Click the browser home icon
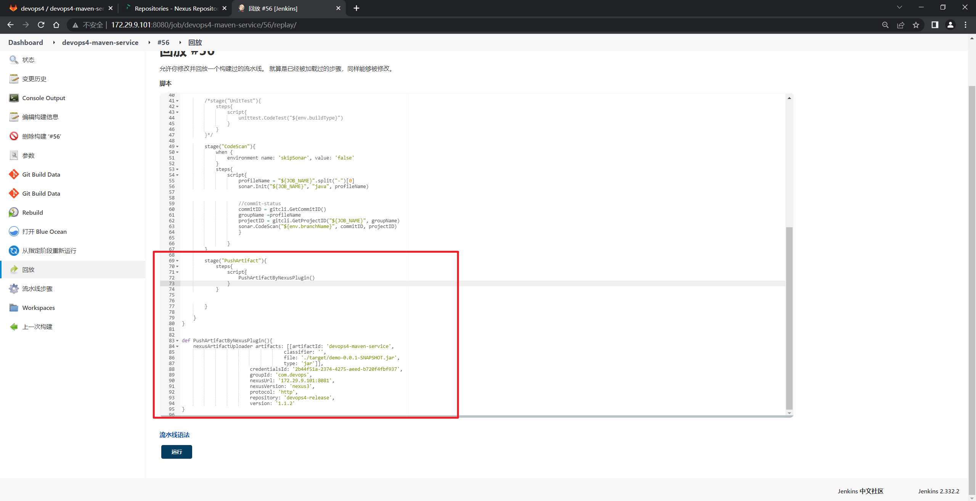 [56, 25]
